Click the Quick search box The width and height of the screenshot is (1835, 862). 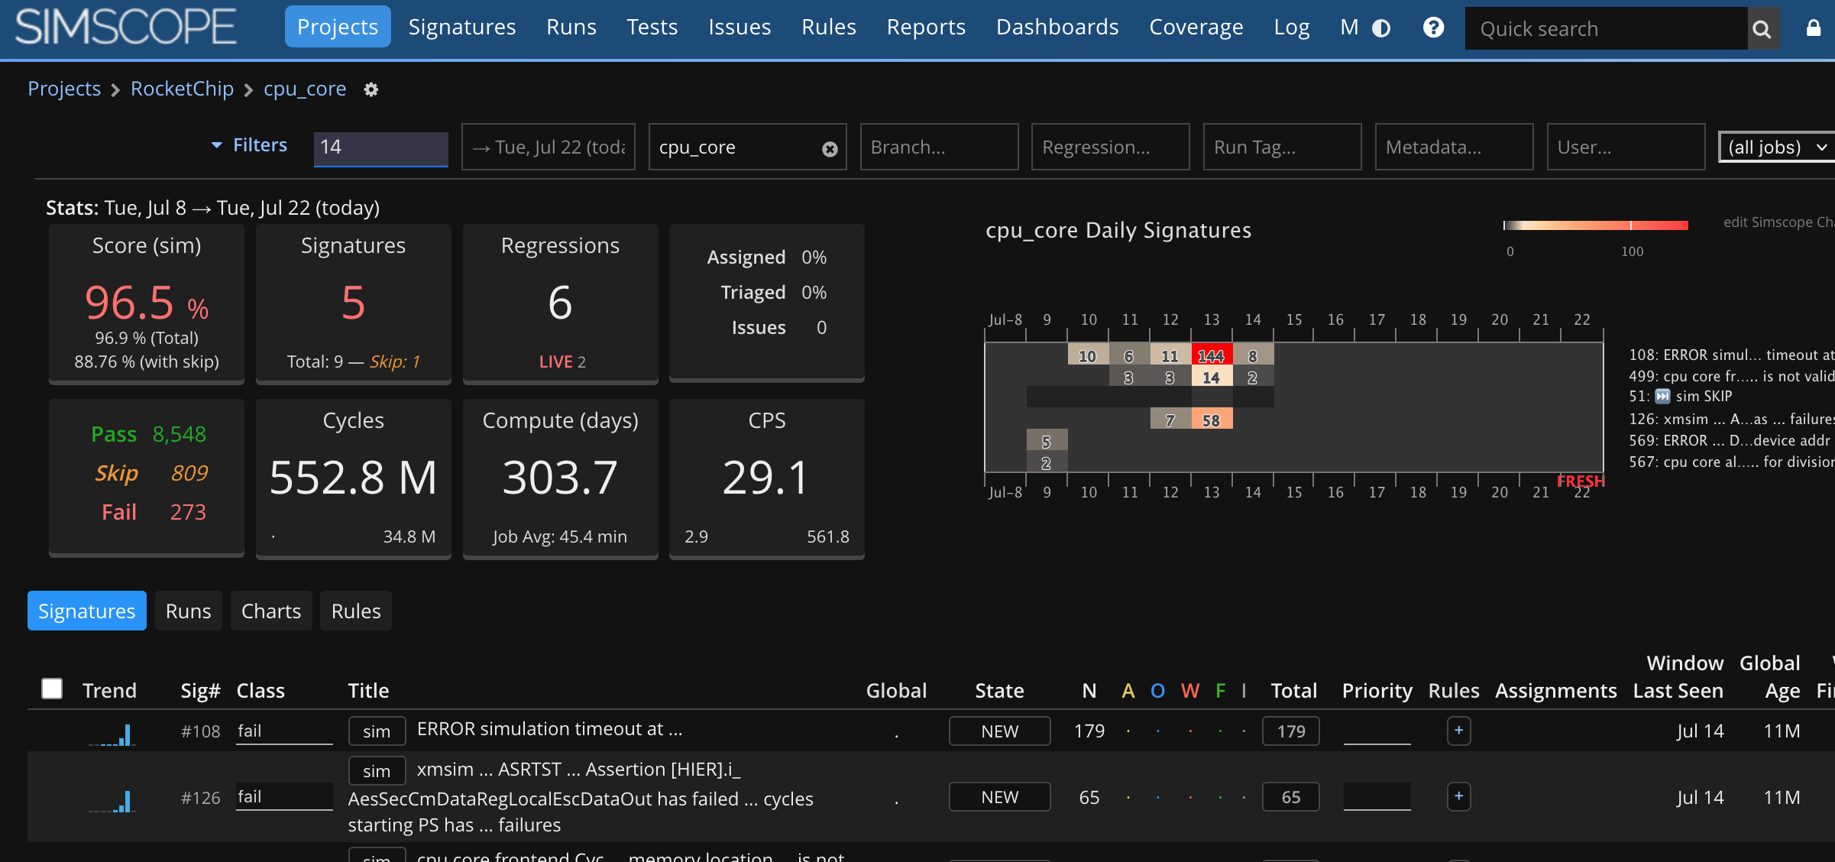pos(1606,29)
